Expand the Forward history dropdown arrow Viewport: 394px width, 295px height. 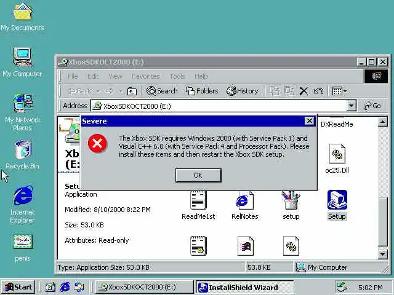pyautogui.click(x=121, y=91)
